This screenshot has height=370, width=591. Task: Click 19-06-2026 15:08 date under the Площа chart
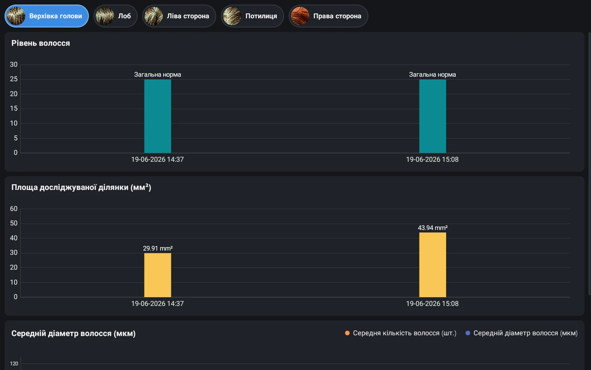click(432, 304)
